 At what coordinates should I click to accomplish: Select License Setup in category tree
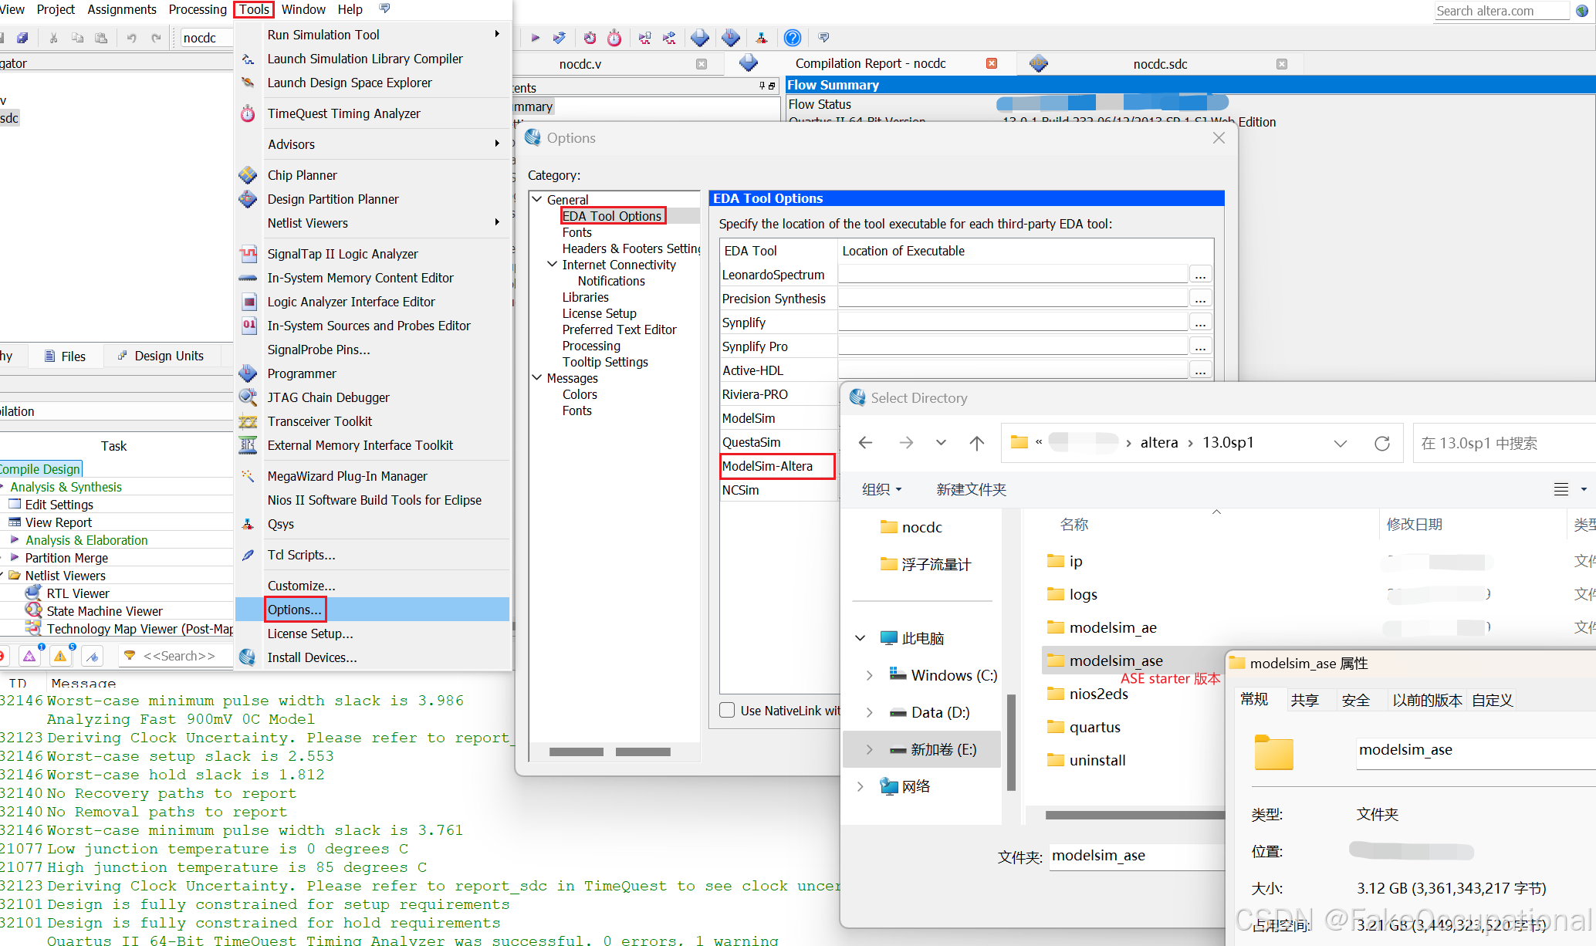click(x=599, y=313)
